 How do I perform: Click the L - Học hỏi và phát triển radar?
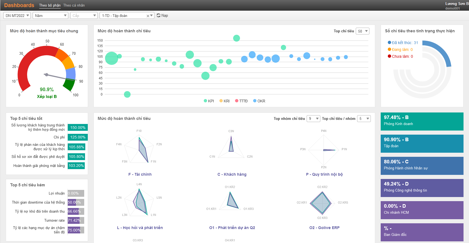[x=139, y=202]
